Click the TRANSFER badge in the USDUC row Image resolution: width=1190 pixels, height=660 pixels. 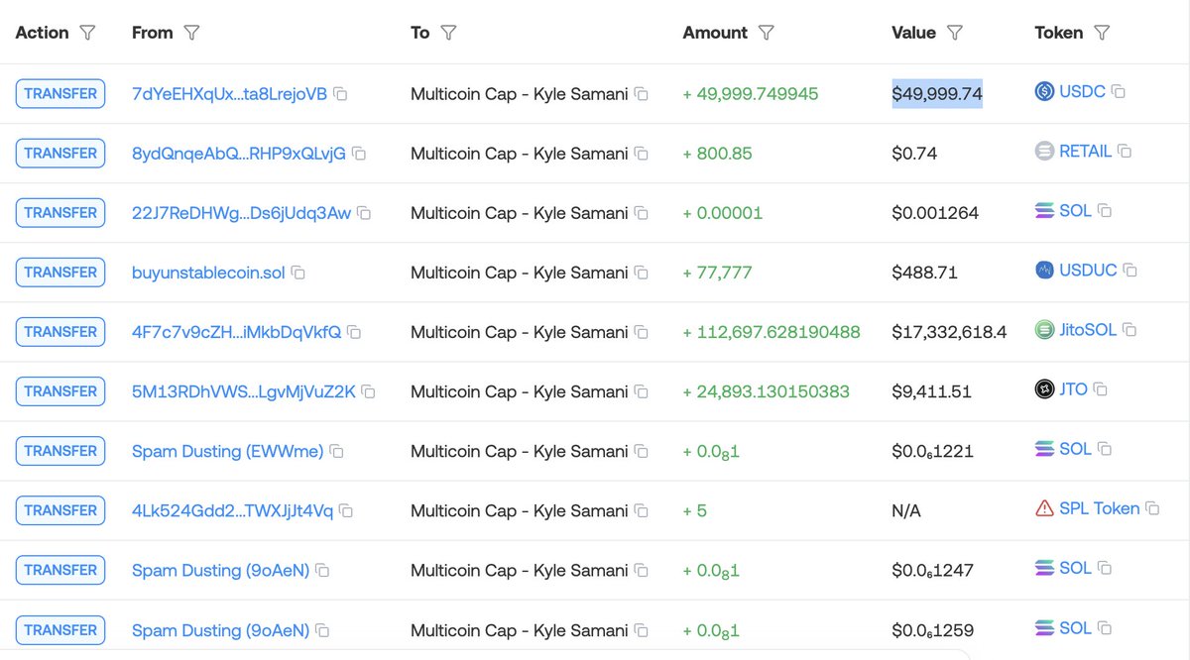60,273
